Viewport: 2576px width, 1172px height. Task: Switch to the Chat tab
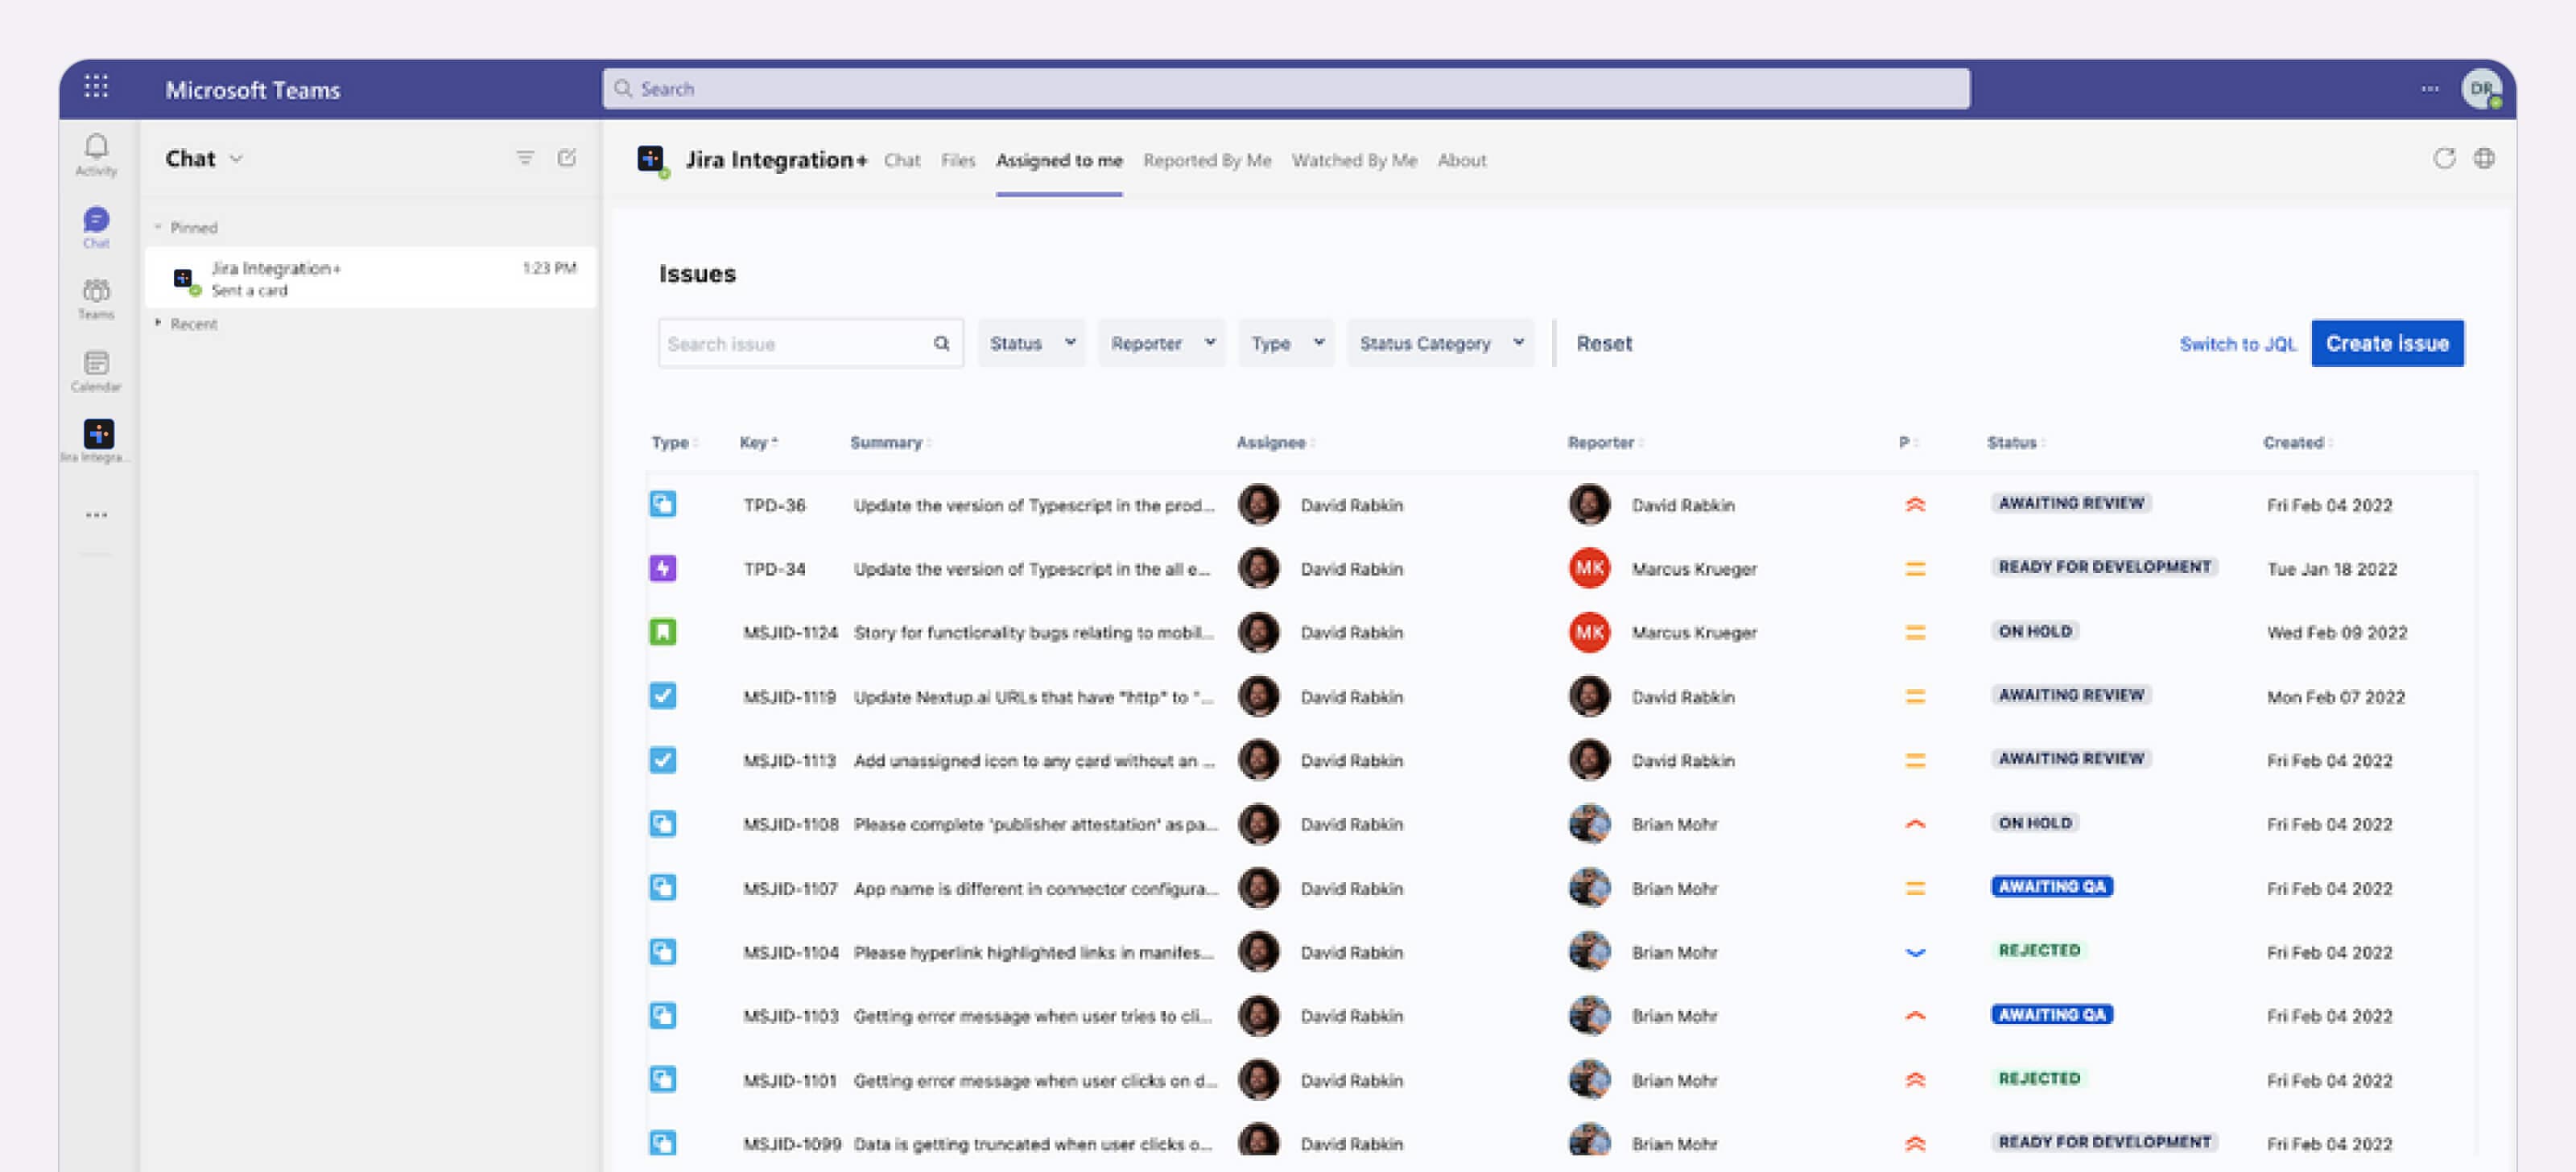pyautogui.click(x=901, y=160)
